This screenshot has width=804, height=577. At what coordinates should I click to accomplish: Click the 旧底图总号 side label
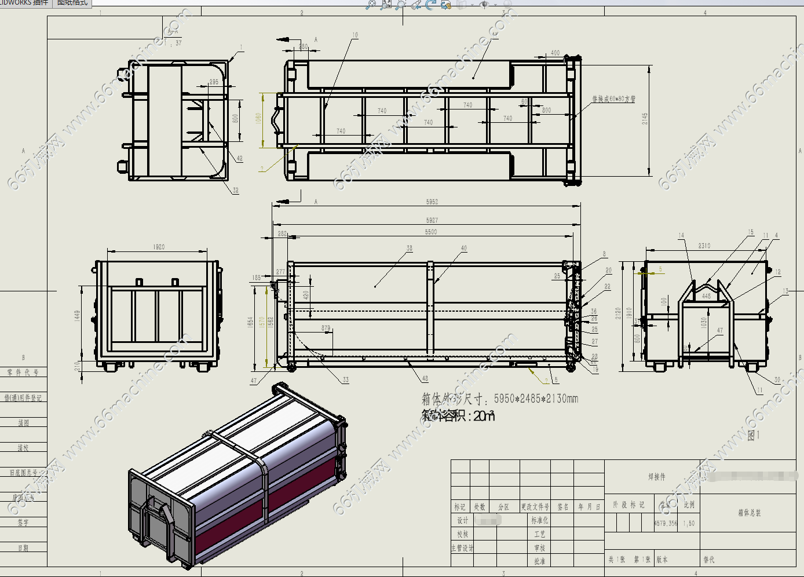click(23, 473)
